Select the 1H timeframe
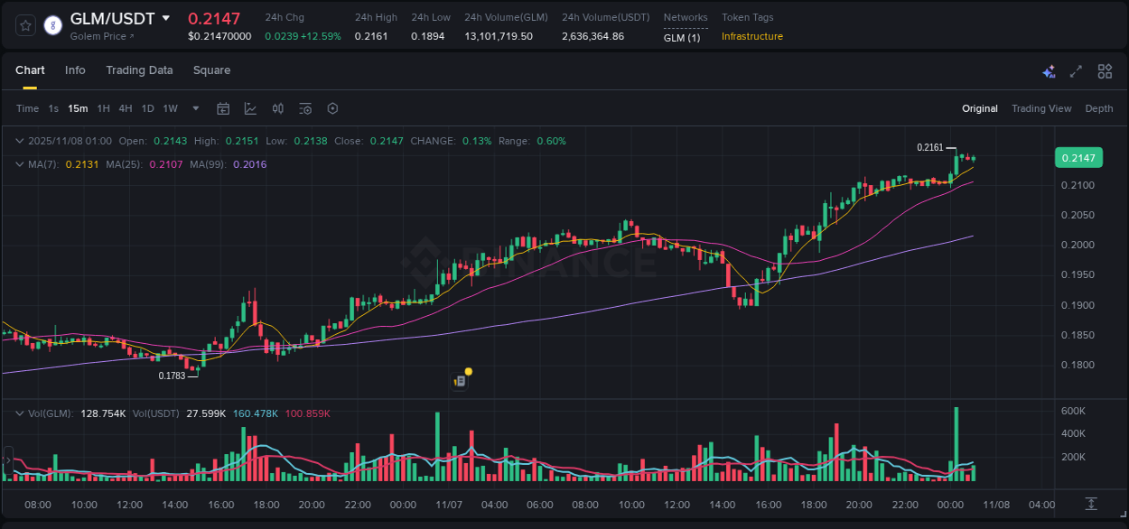Viewport: 1129px width, 529px height. point(106,108)
